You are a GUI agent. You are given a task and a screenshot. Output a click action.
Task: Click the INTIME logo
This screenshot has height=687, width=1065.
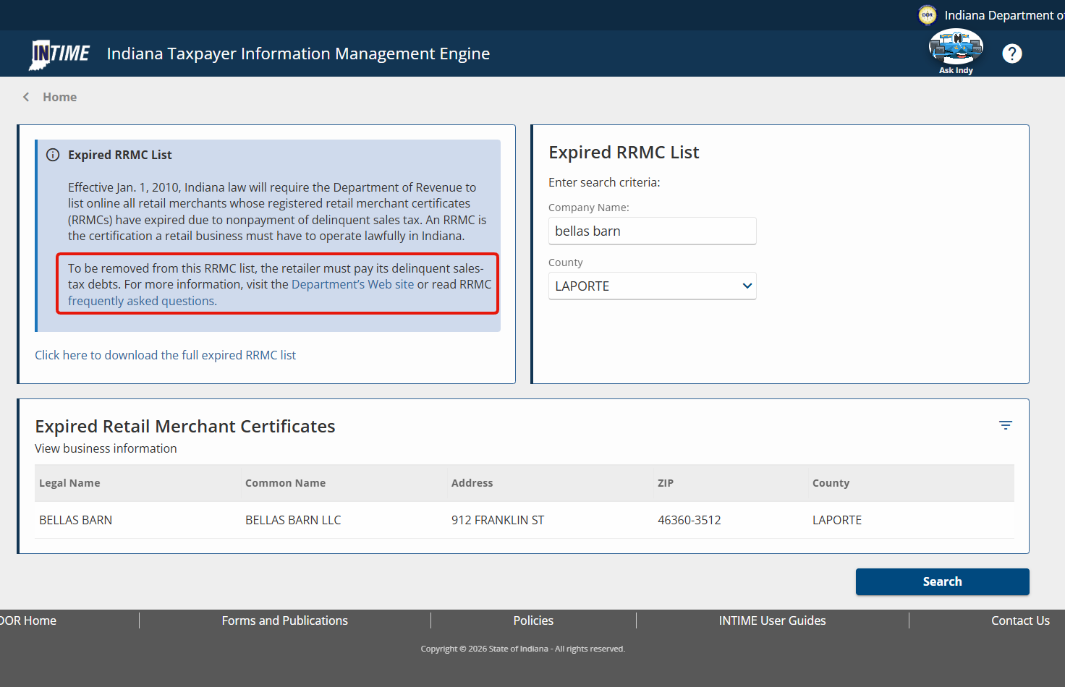pyautogui.click(x=59, y=54)
